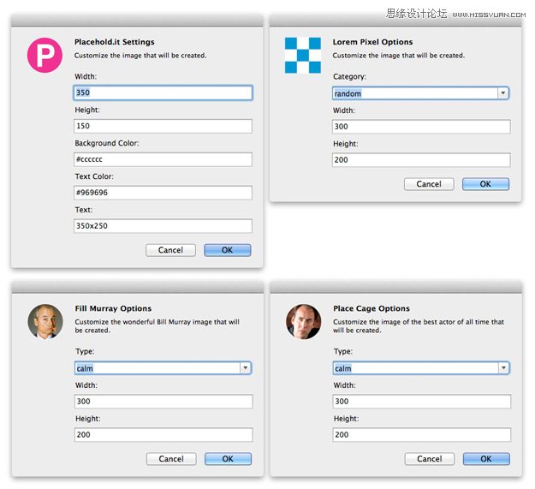Screen dimensions: 535x489
Task: Confirm Placehold.it Settings with OK
Action: coord(227,250)
